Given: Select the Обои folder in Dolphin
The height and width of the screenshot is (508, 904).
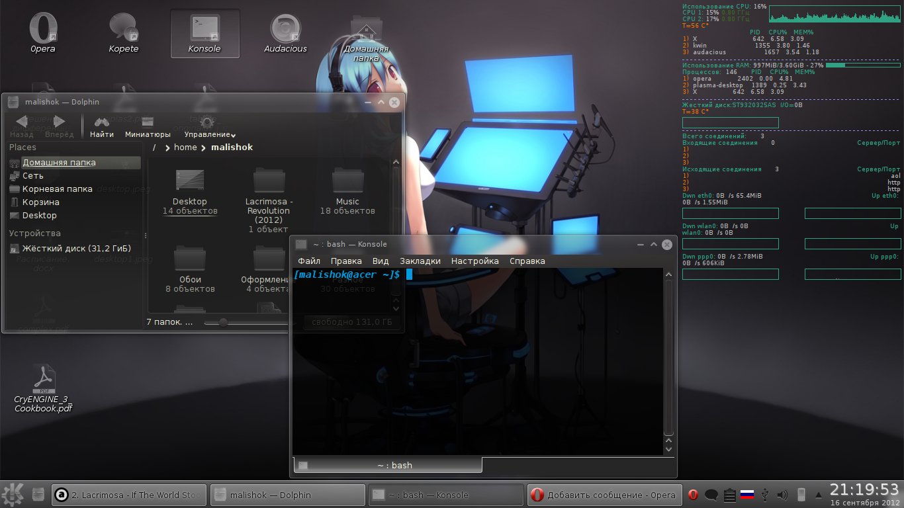Looking at the screenshot, I should tap(190, 270).
